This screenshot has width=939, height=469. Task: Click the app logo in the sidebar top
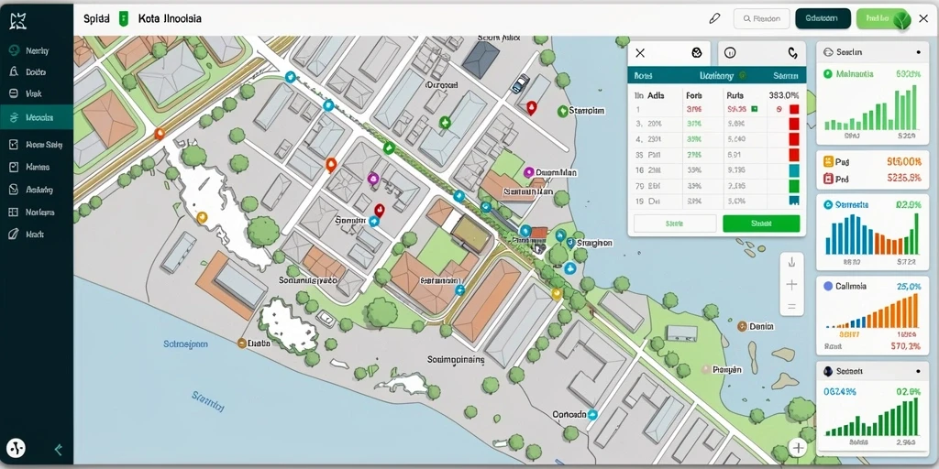[x=18, y=21]
